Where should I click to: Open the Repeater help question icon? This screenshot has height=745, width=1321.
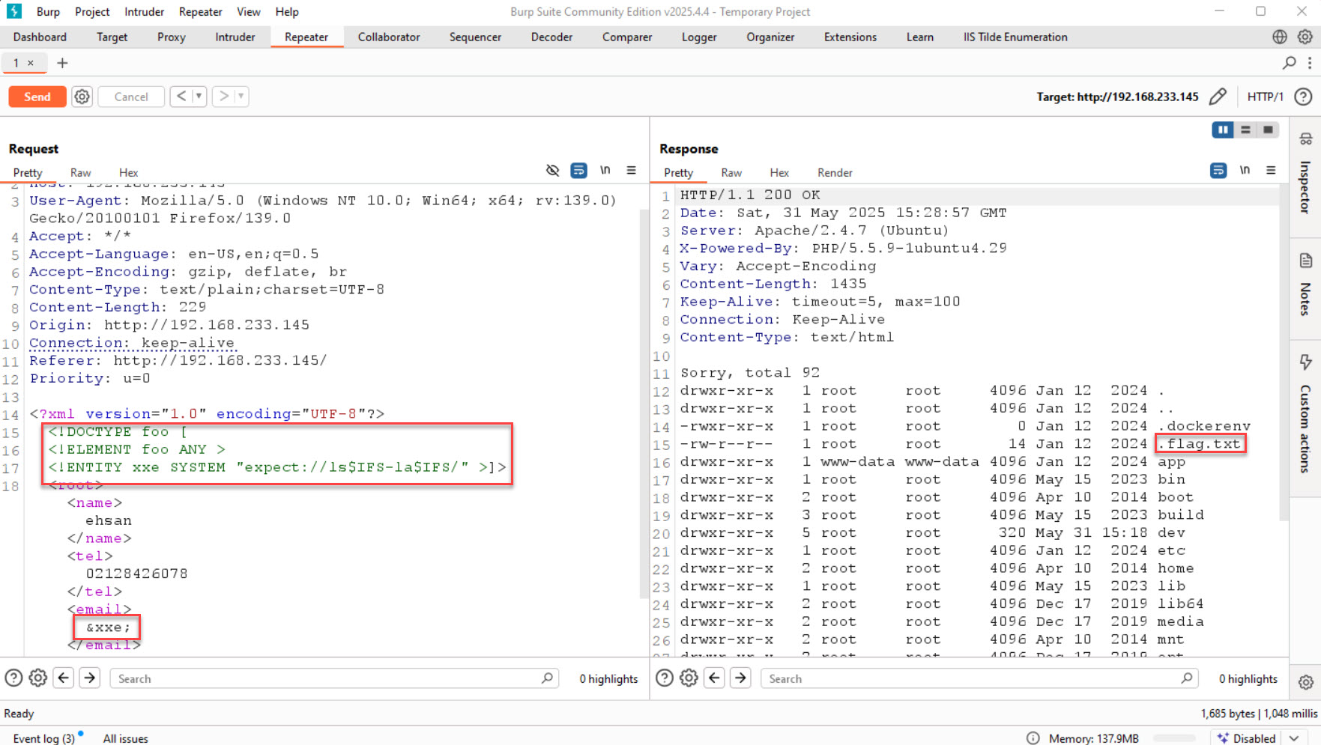pyautogui.click(x=1304, y=97)
